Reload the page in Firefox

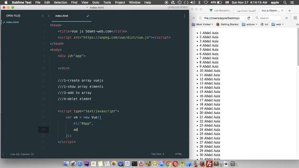coord(249,18)
